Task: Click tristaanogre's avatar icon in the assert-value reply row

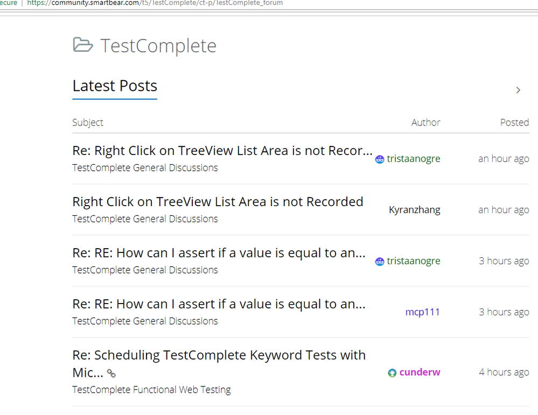Action: click(x=380, y=262)
